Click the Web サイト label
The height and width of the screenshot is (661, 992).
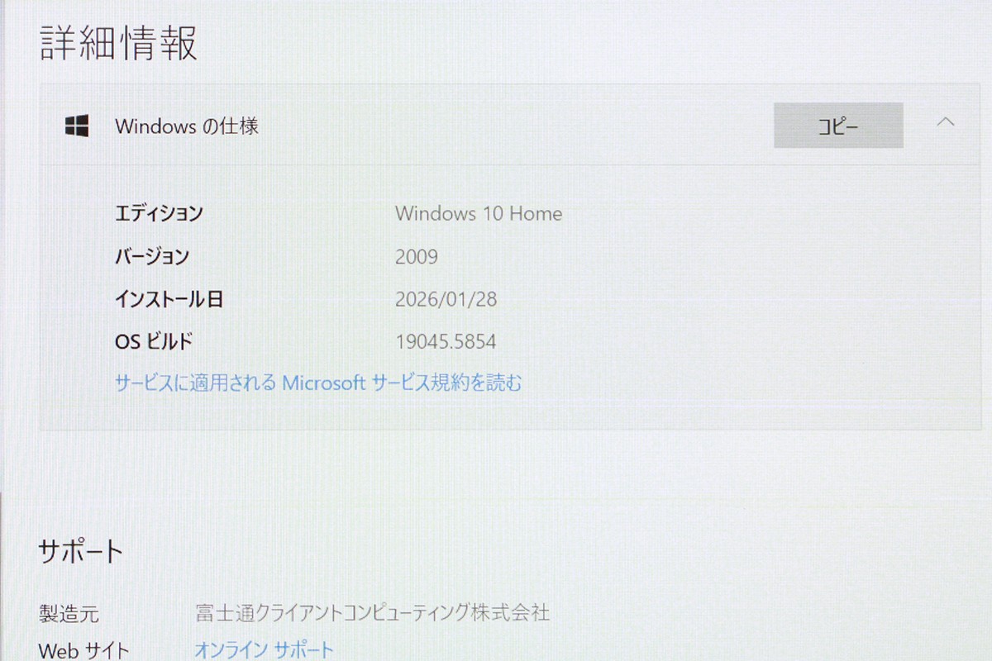click(x=83, y=650)
